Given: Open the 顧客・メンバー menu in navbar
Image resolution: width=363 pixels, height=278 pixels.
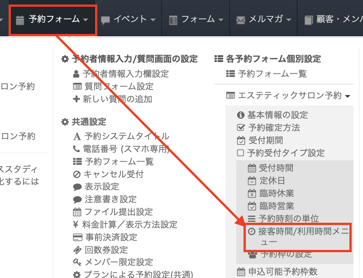Looking at the screenshot, I should coord(334,19).
